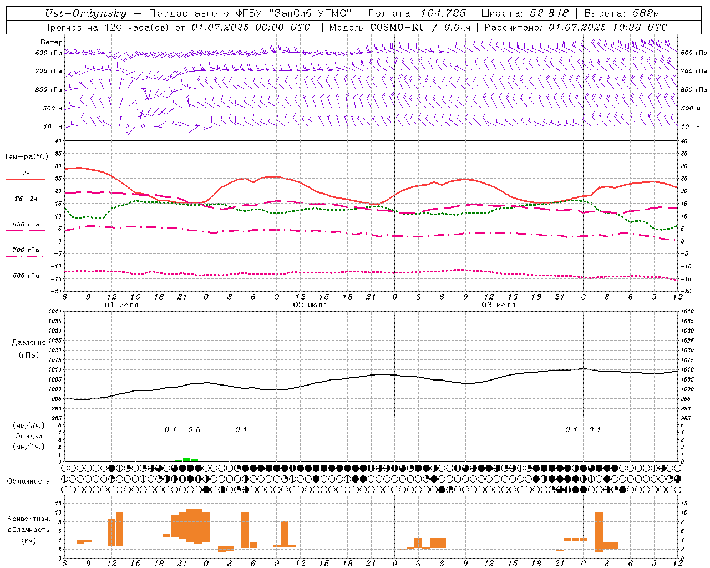Click the "Рассчитано: 01.07.2025 10:38 UTC" timestamp
The image size is (710, 568).
pyautogui.click(x=576, y=27)
